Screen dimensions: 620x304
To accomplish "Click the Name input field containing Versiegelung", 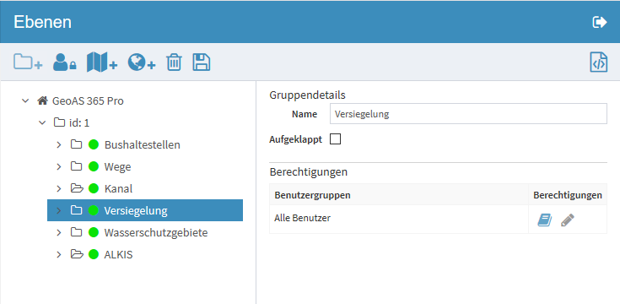I will pos(468,114).
